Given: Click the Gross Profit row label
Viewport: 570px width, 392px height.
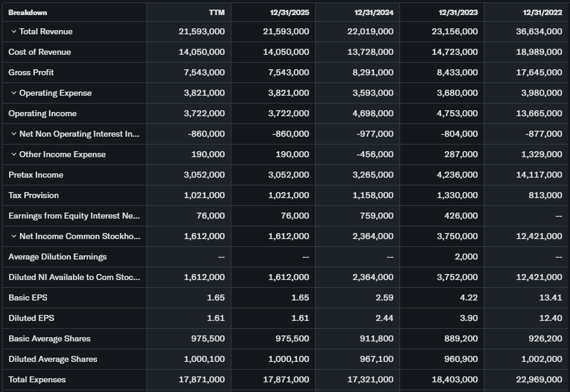Looking at the screenshot, I should (x=31, y=72).
